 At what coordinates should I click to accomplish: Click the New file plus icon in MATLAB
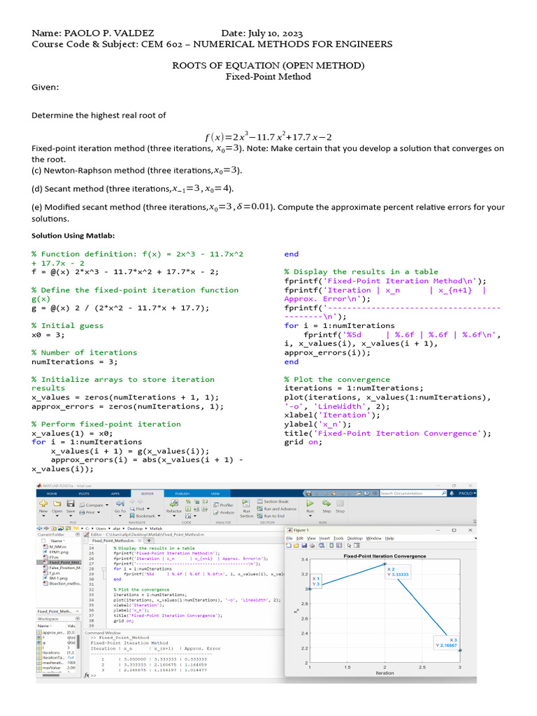point(43,503)
